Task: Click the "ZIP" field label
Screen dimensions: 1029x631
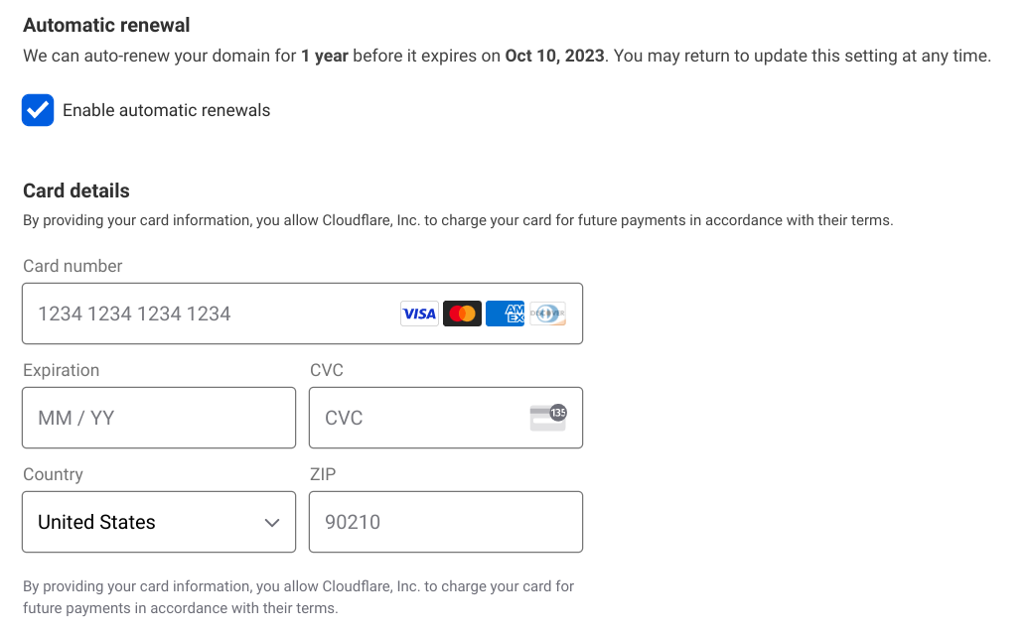Action: pos(323,474)
